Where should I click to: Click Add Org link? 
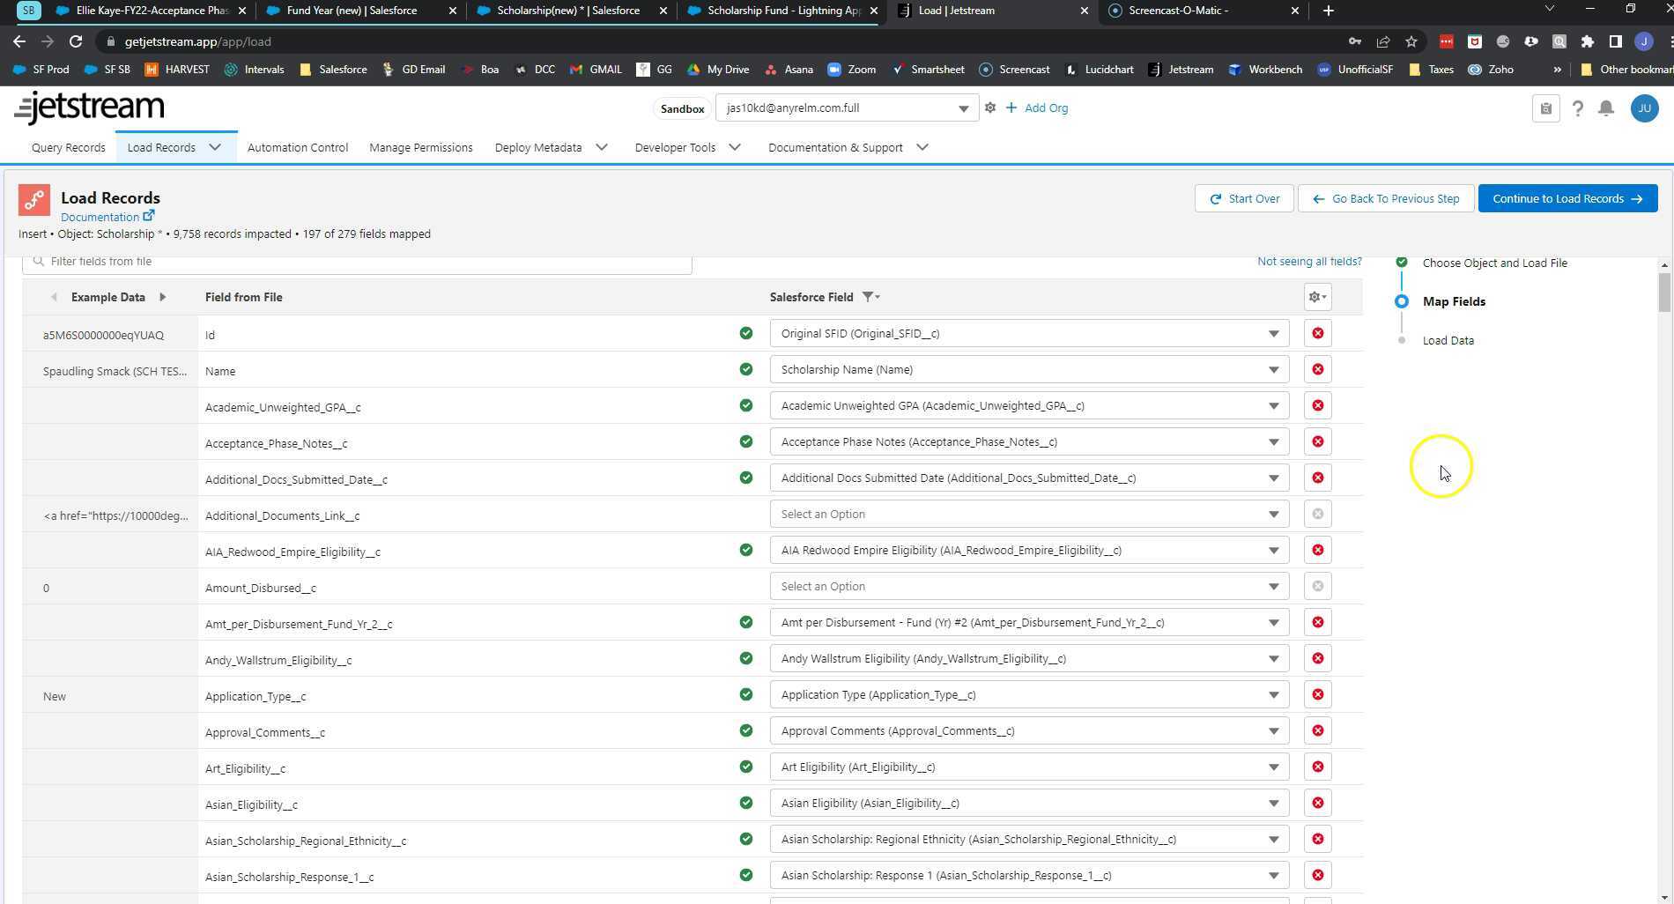tap(1037, 108)
